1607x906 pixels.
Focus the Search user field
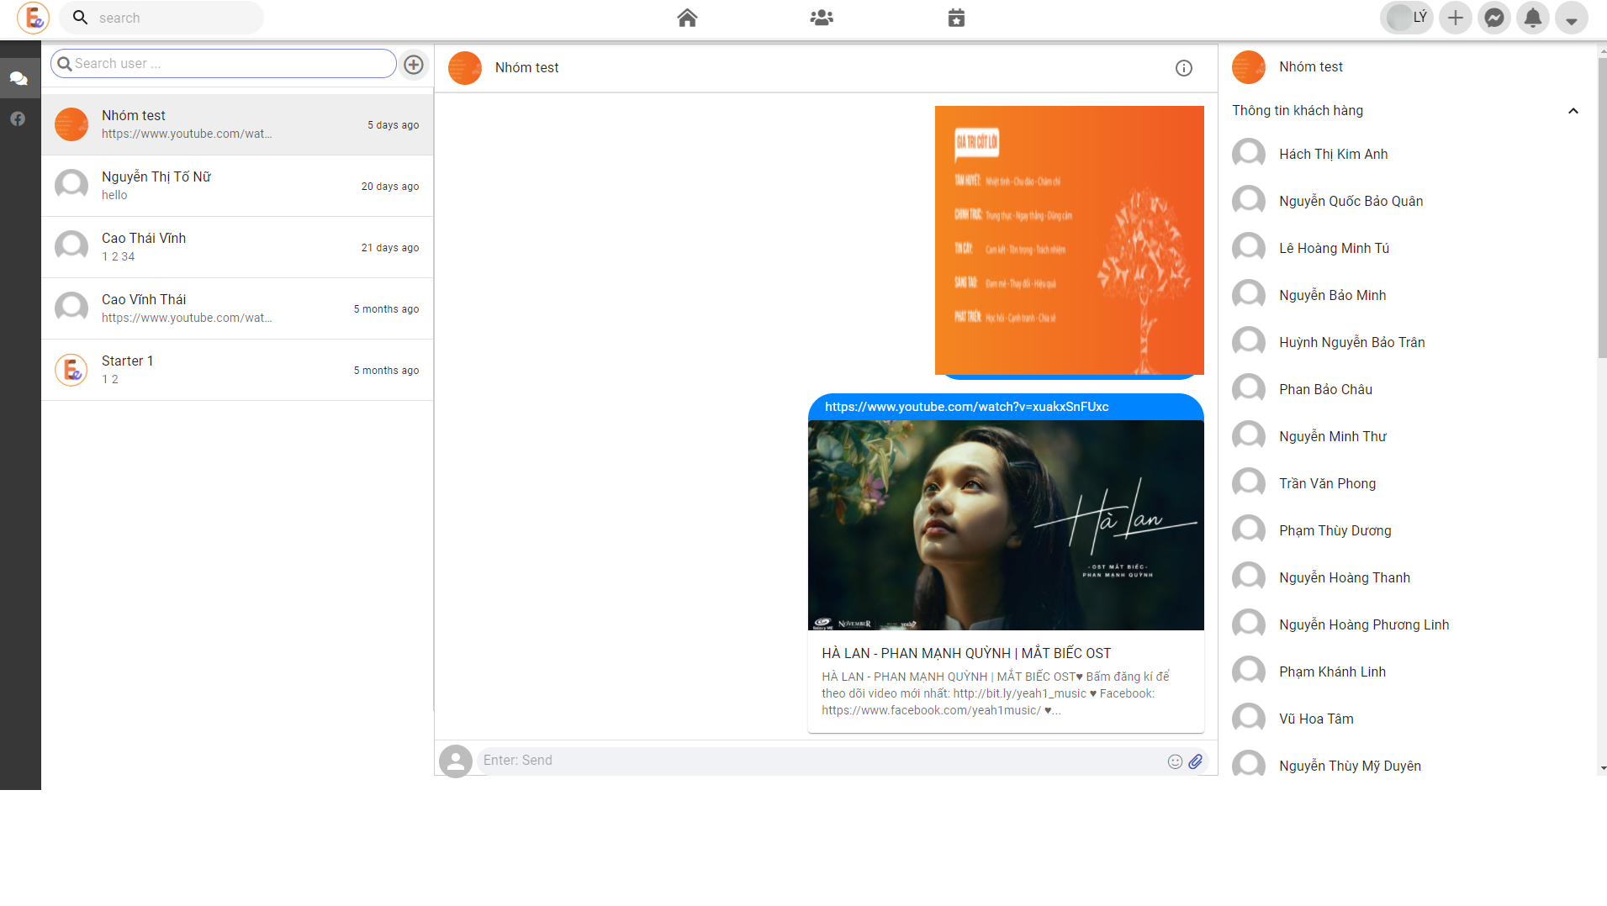pos(224,64)
